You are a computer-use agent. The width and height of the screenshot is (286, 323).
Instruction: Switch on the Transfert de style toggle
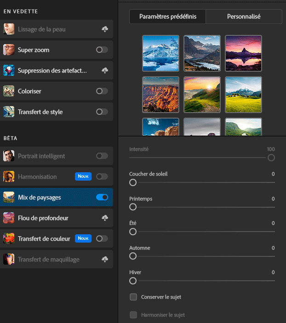[102, 112]
